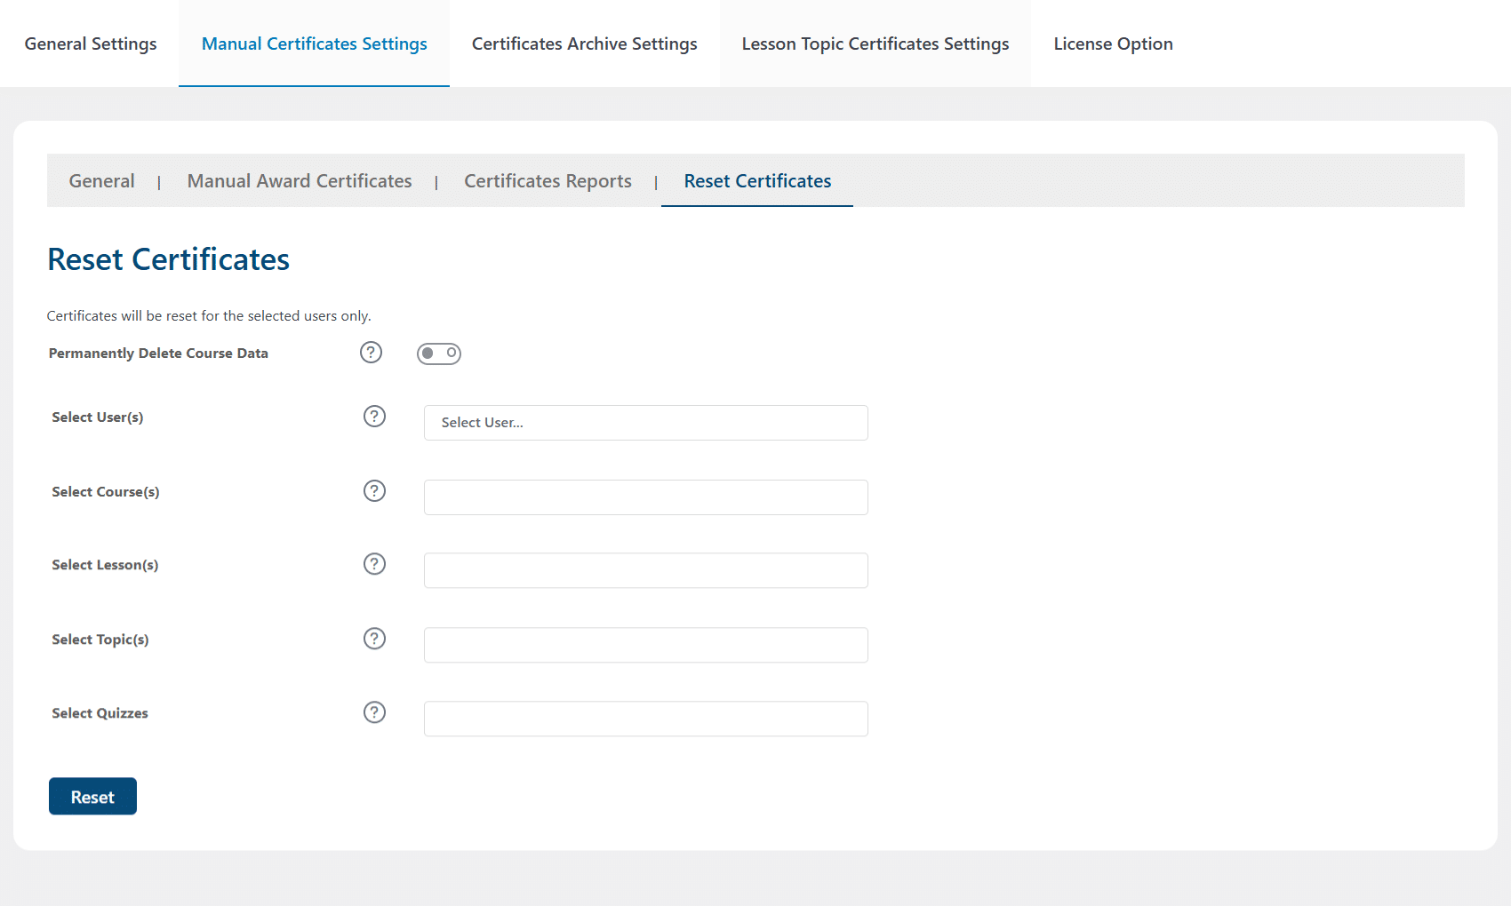
Task: Open the Select User dropdown field
Action: (646, 423)
